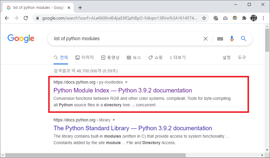Reload the current page

(26, 18)
